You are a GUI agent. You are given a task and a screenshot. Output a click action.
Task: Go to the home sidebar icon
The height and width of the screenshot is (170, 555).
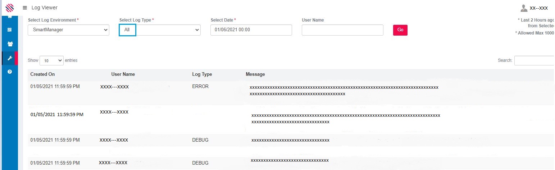point(10,17)
